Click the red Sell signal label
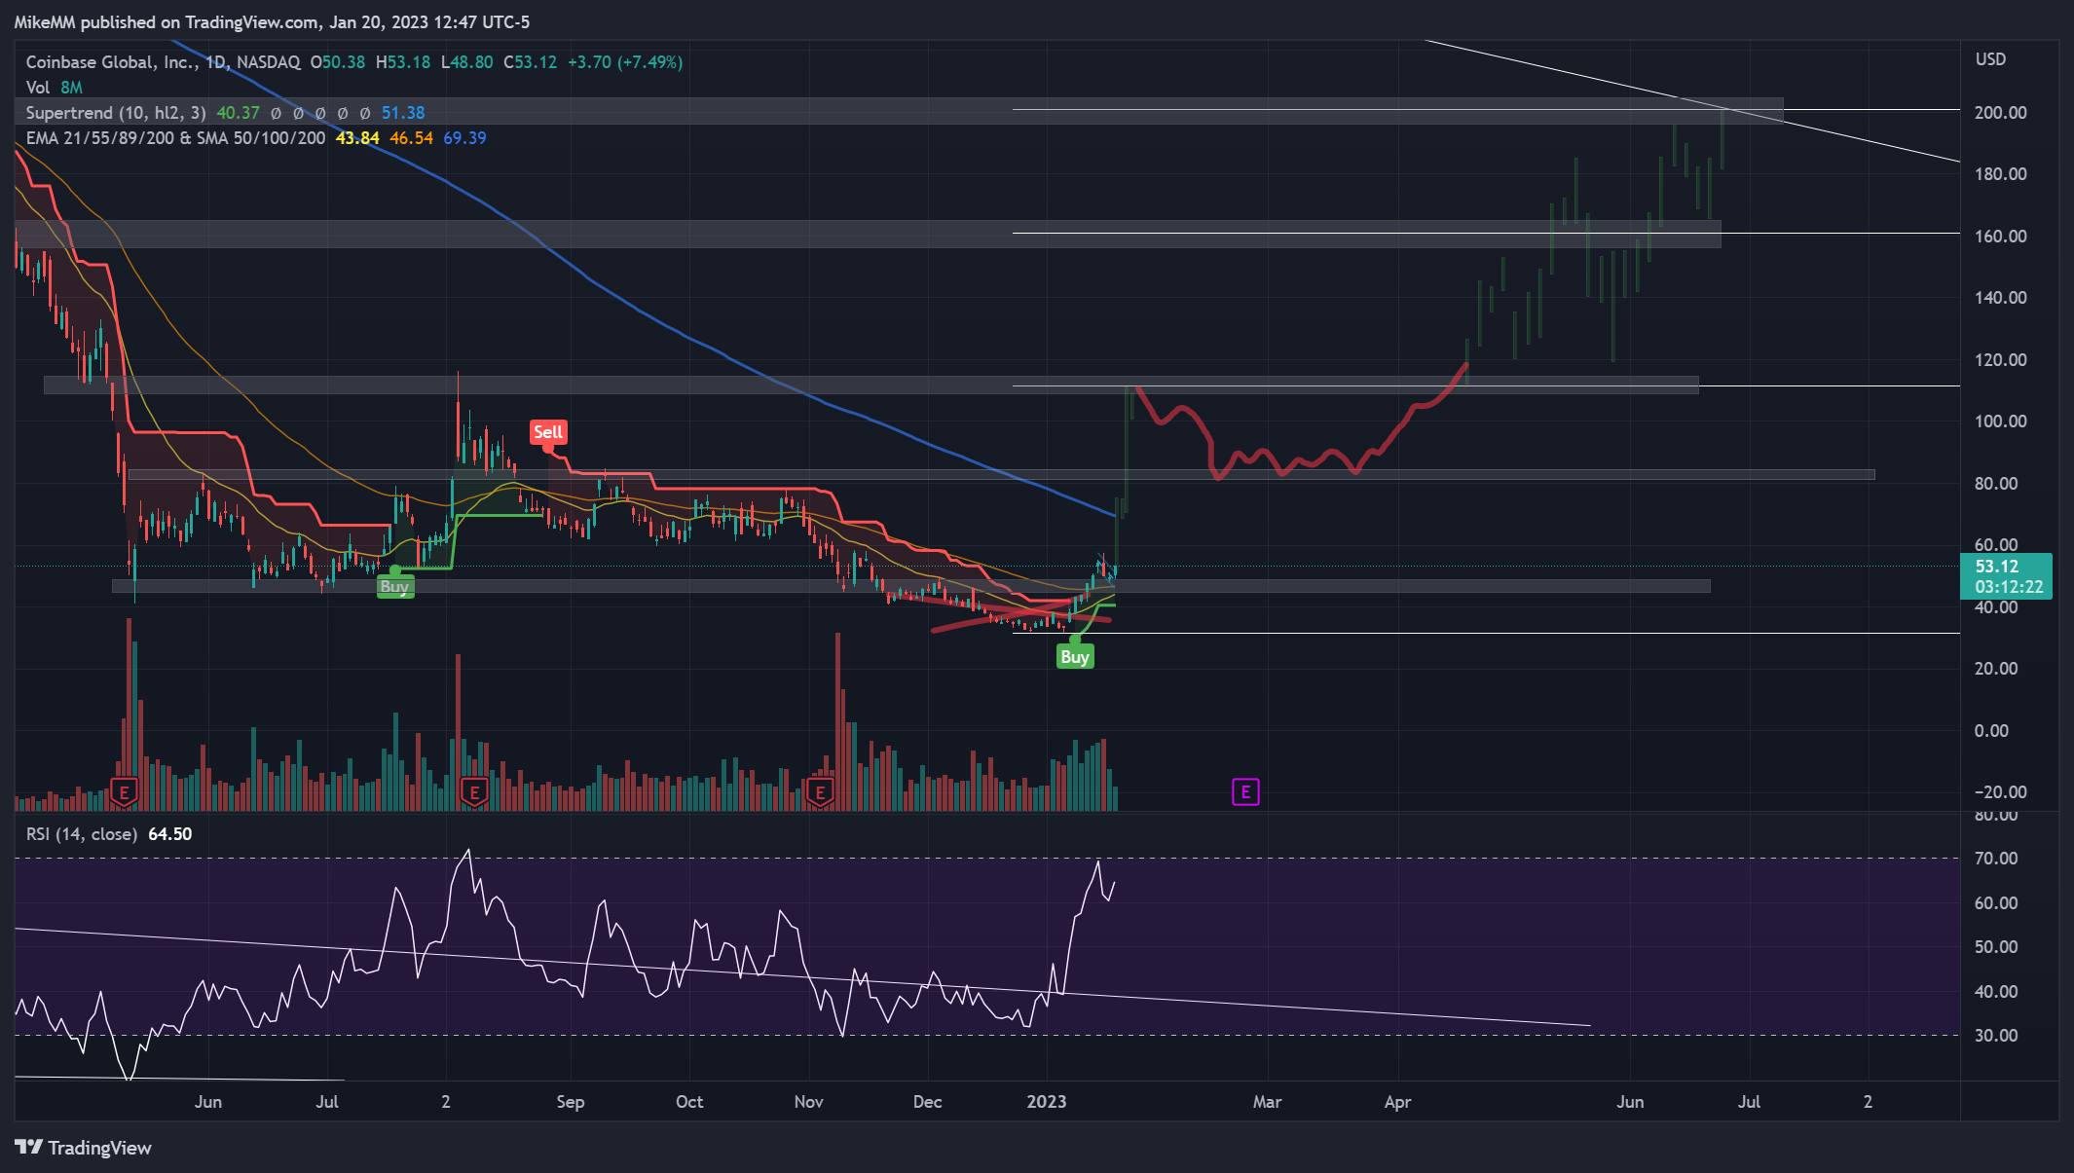The height and width of the screenshot is (1173, 2074). pos(548,432)
